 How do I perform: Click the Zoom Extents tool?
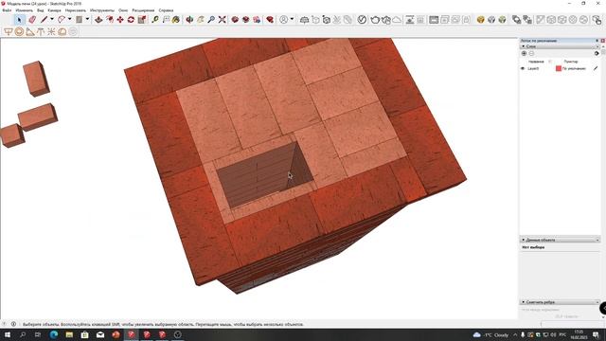(222, 19)
